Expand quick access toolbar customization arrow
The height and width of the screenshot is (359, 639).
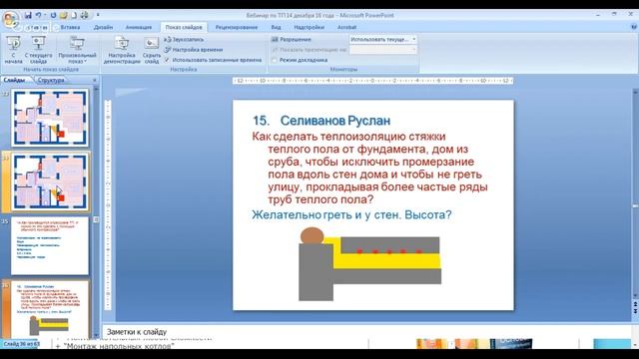click(98, 16)
